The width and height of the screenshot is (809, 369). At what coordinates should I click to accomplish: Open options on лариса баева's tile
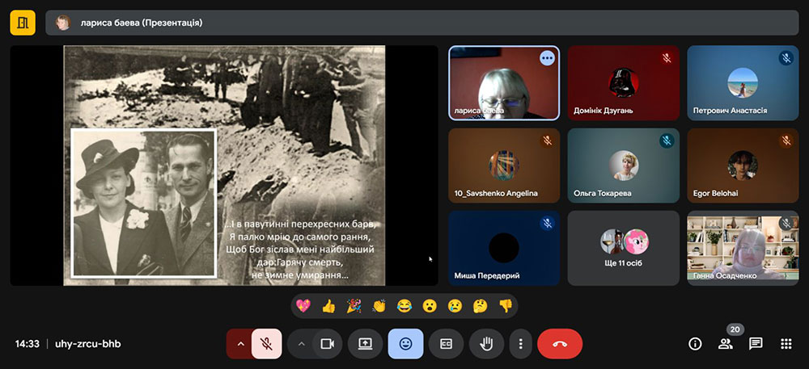pyautogui.click(x=547, y=58)
